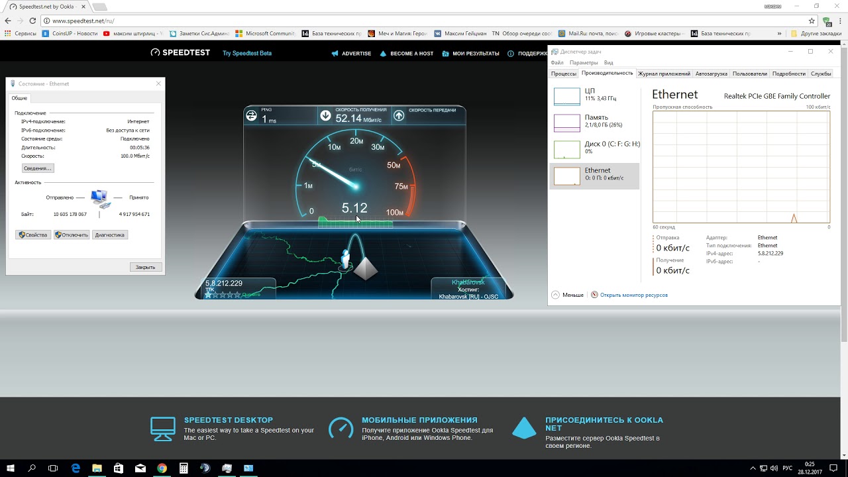Go back using the browser back arrow
This screenshot has height=477, width=848.
pyautogui.click(x=8, y=21)
